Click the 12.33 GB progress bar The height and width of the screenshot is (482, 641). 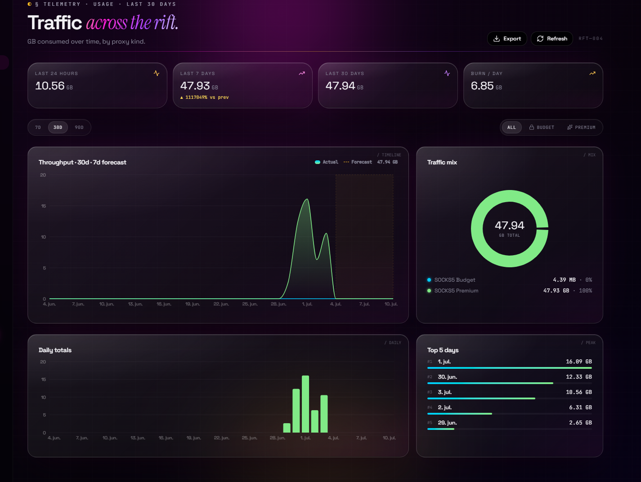(510, 383)
